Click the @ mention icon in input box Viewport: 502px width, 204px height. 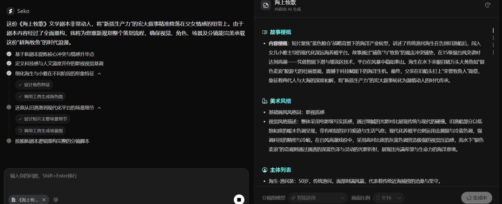[56, 199]
